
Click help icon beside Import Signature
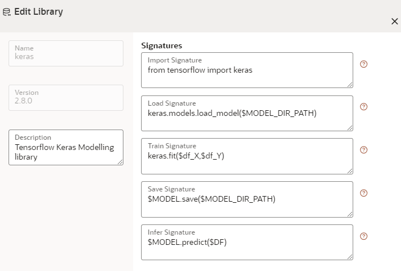click(364, 64)
